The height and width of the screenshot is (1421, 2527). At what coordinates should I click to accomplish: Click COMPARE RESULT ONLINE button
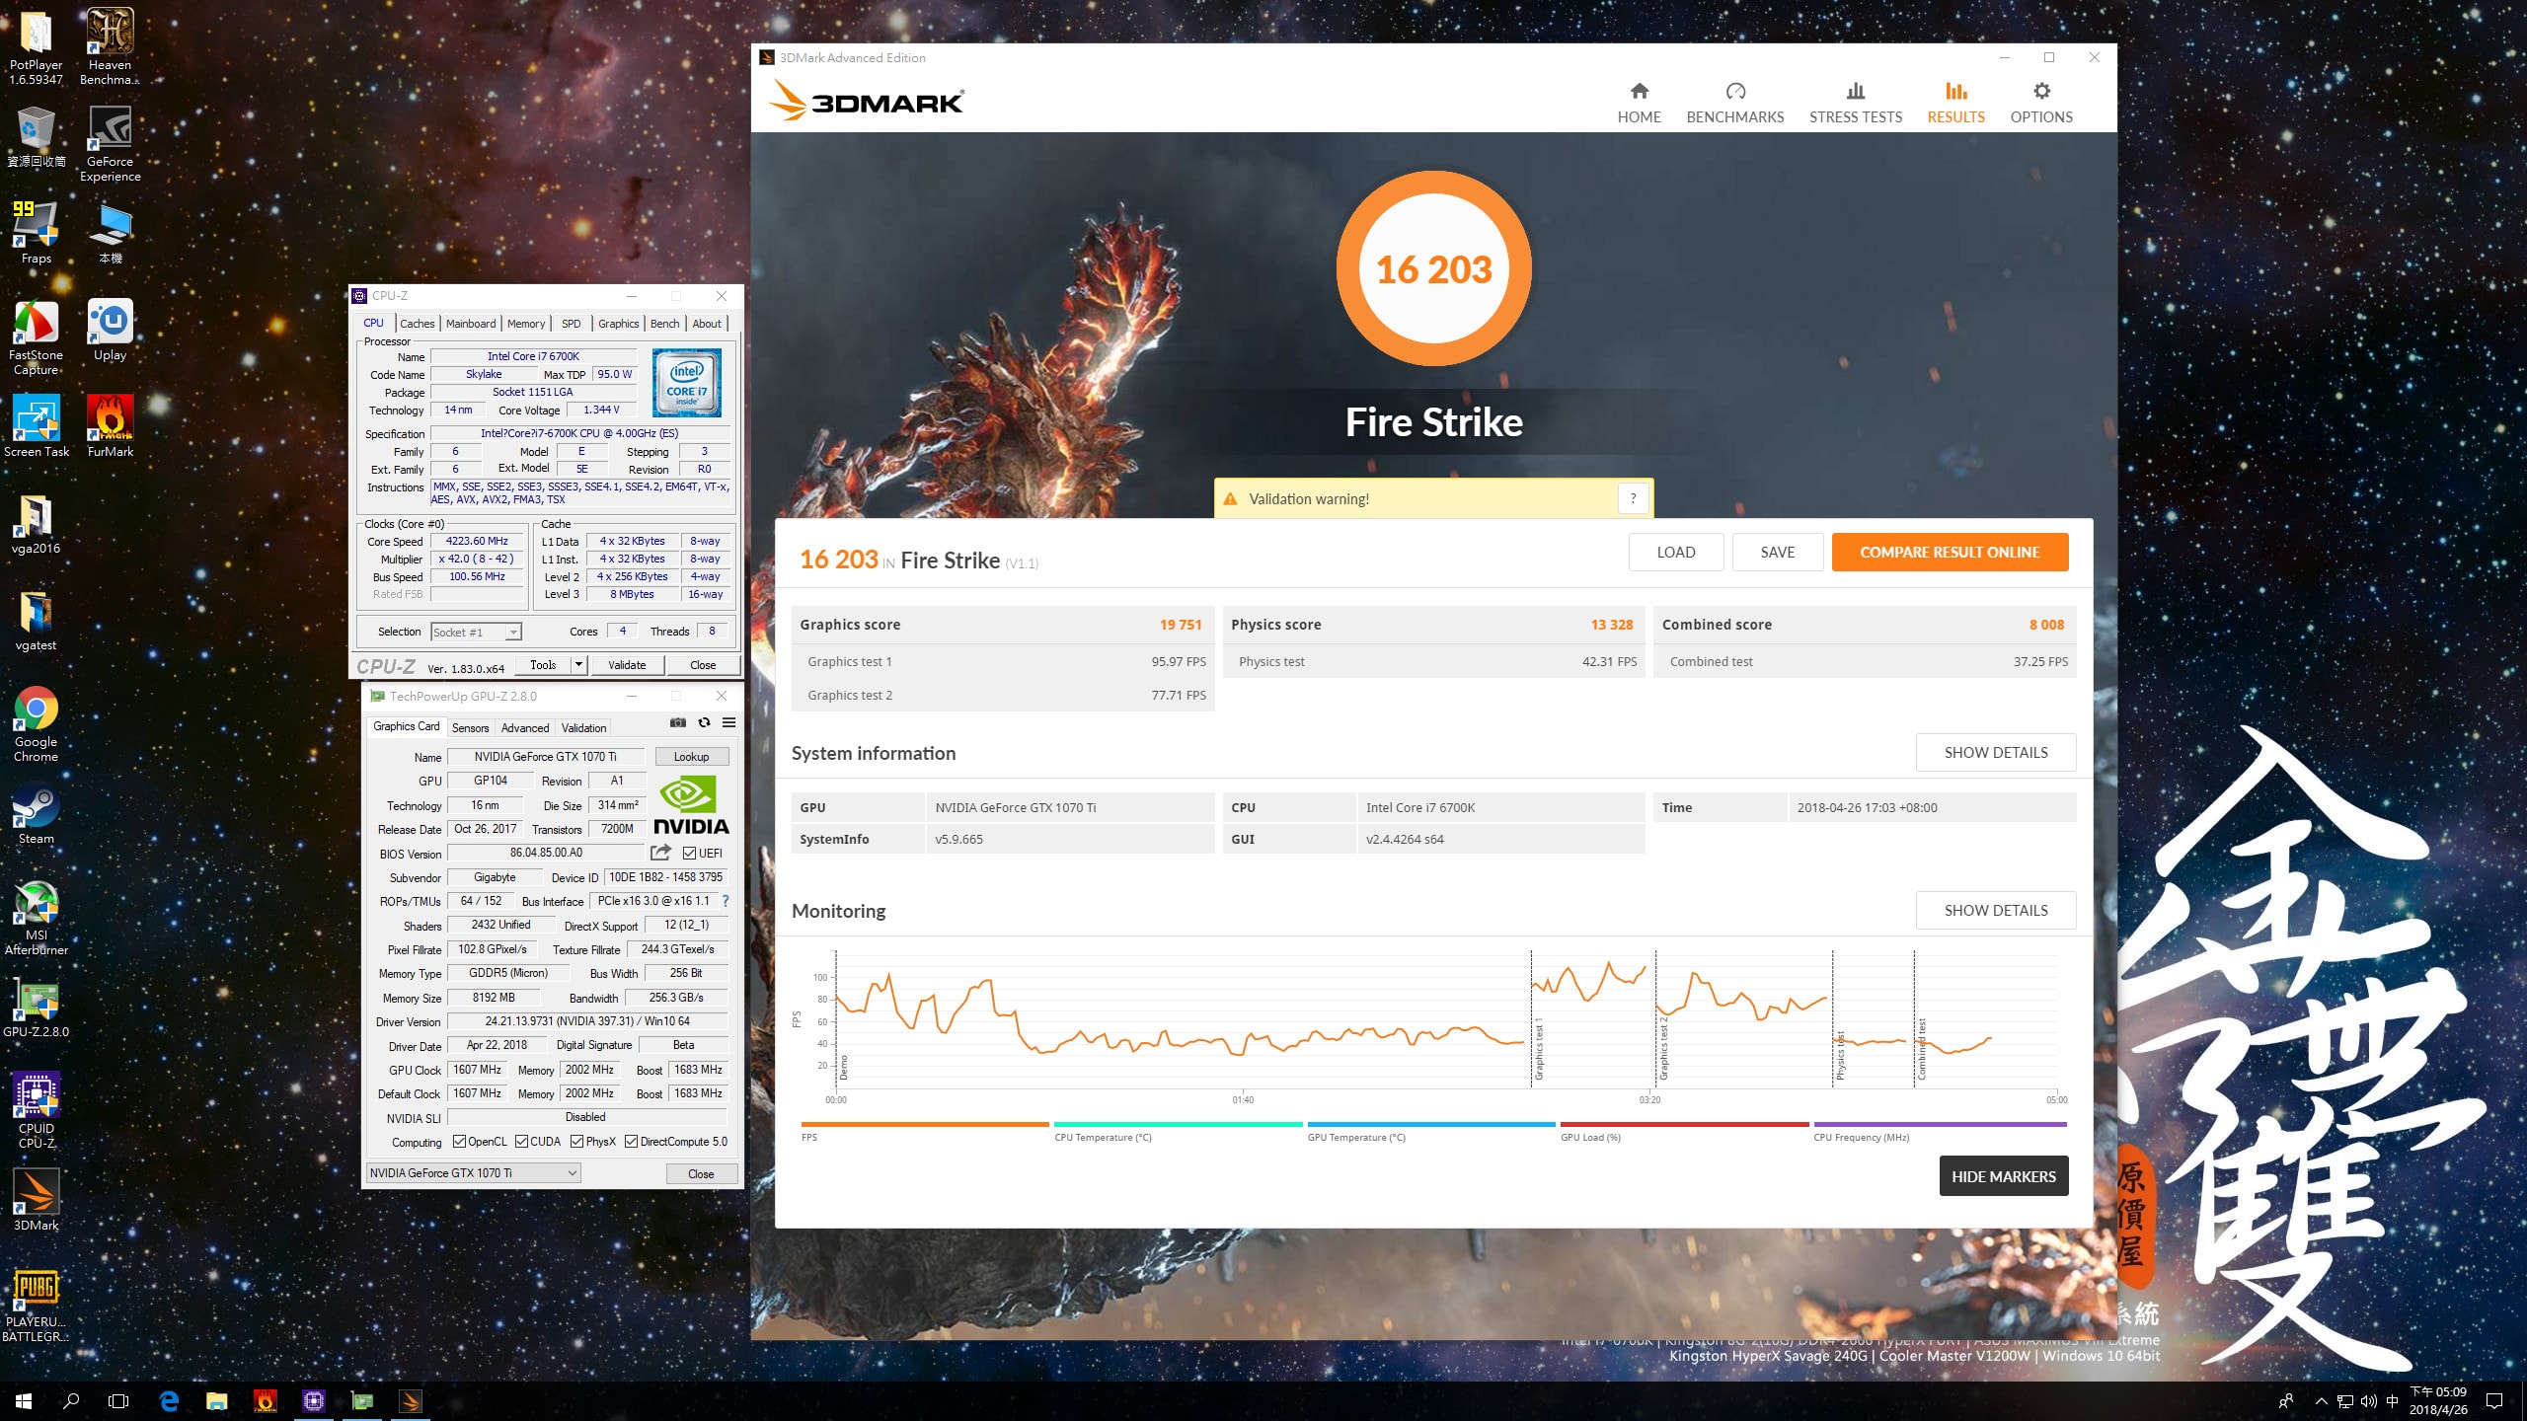click(x=1950, y=553)
